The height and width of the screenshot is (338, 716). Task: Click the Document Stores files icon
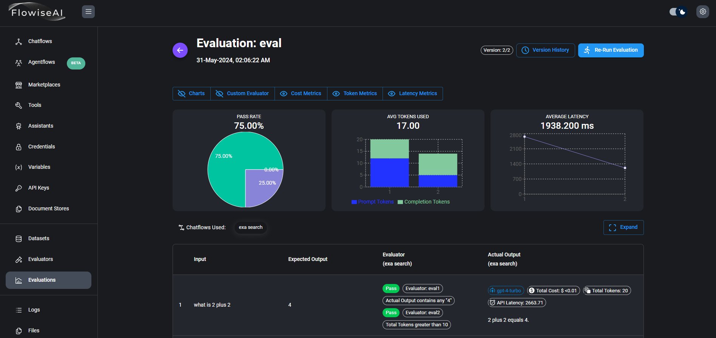click(19, 209)
